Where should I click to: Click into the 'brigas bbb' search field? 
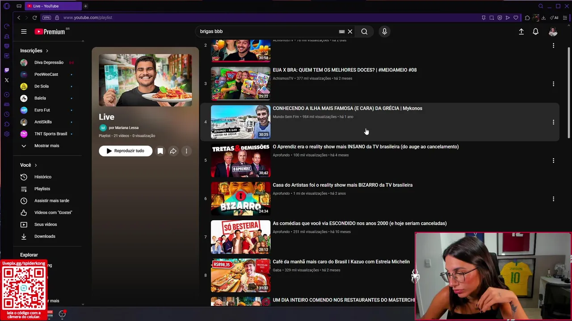click(267, 32)
